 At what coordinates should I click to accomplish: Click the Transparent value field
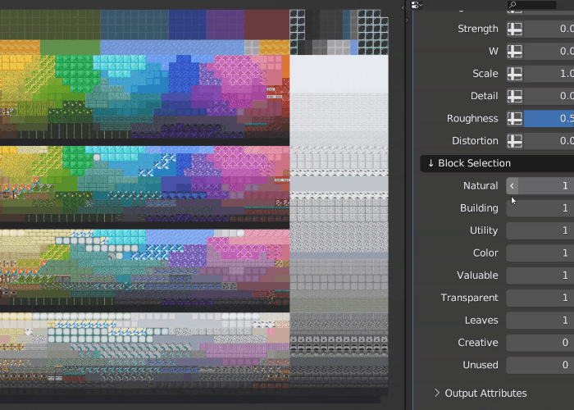tap(540, 298)
